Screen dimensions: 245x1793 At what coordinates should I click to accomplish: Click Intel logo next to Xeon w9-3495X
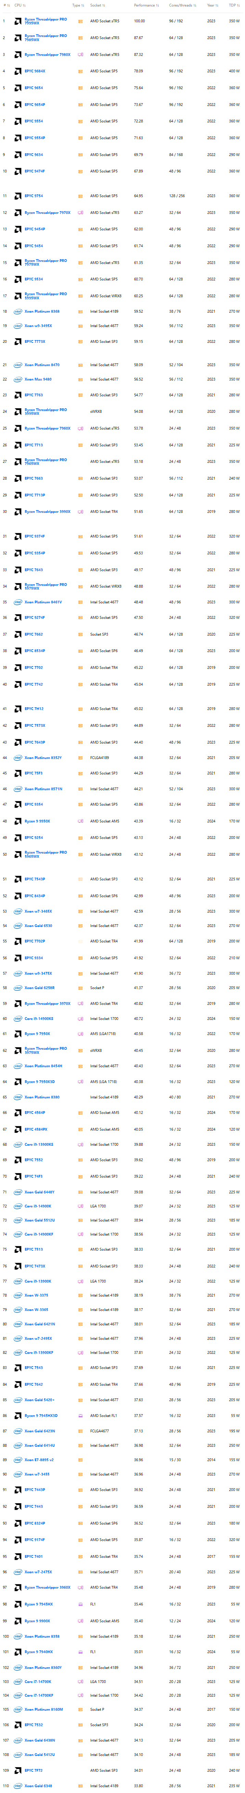pos(18,326)
